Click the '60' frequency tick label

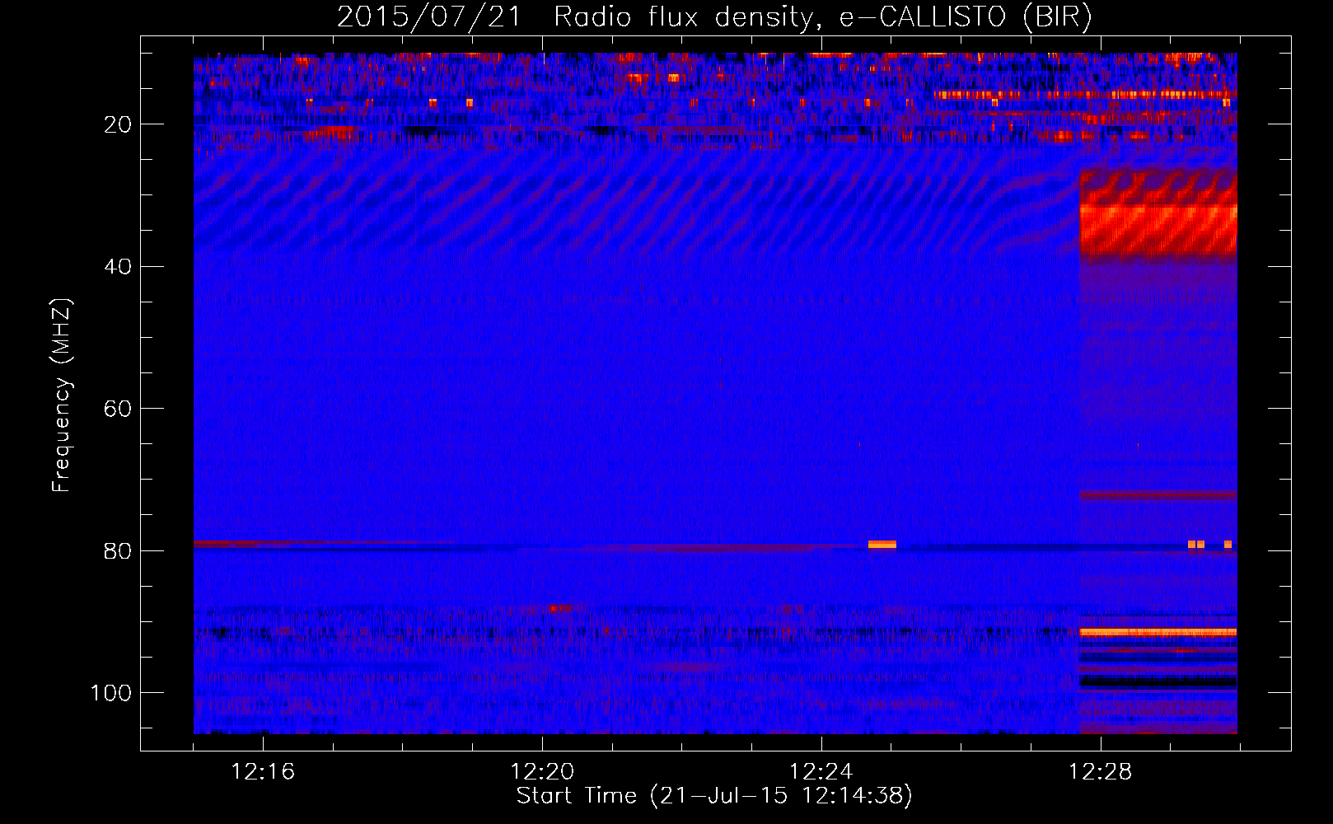click(x=118, y=409)
